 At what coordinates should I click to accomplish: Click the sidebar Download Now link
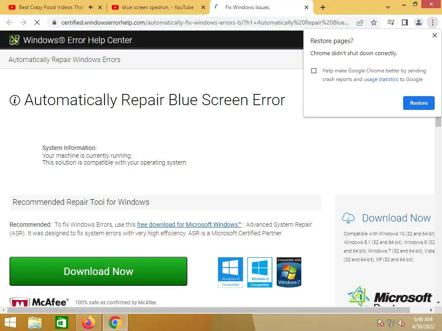[396, 218]
